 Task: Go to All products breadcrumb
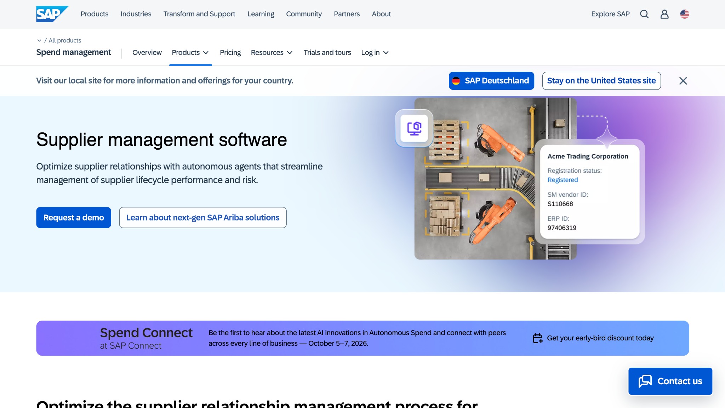click(65, 40)
